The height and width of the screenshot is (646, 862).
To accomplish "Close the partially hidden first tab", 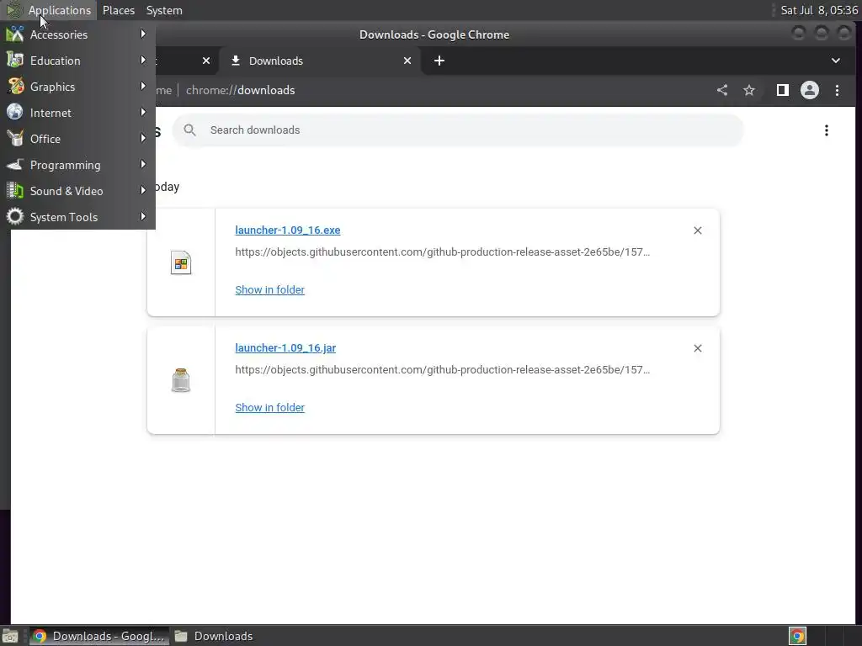I will [206, 61].
